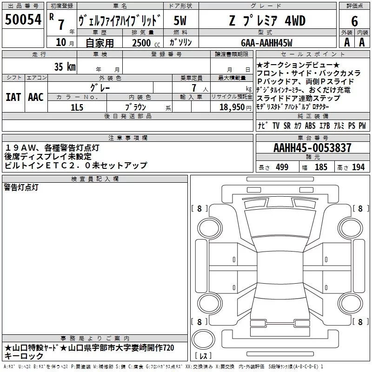This screenshot has width=372, height=372.
Task: Click seating capacity 7 人
Action: [200, 88]
